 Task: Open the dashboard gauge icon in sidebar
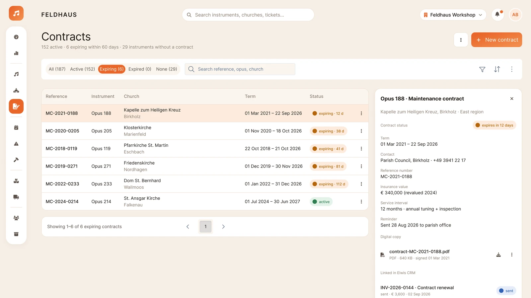pos(16,37)
